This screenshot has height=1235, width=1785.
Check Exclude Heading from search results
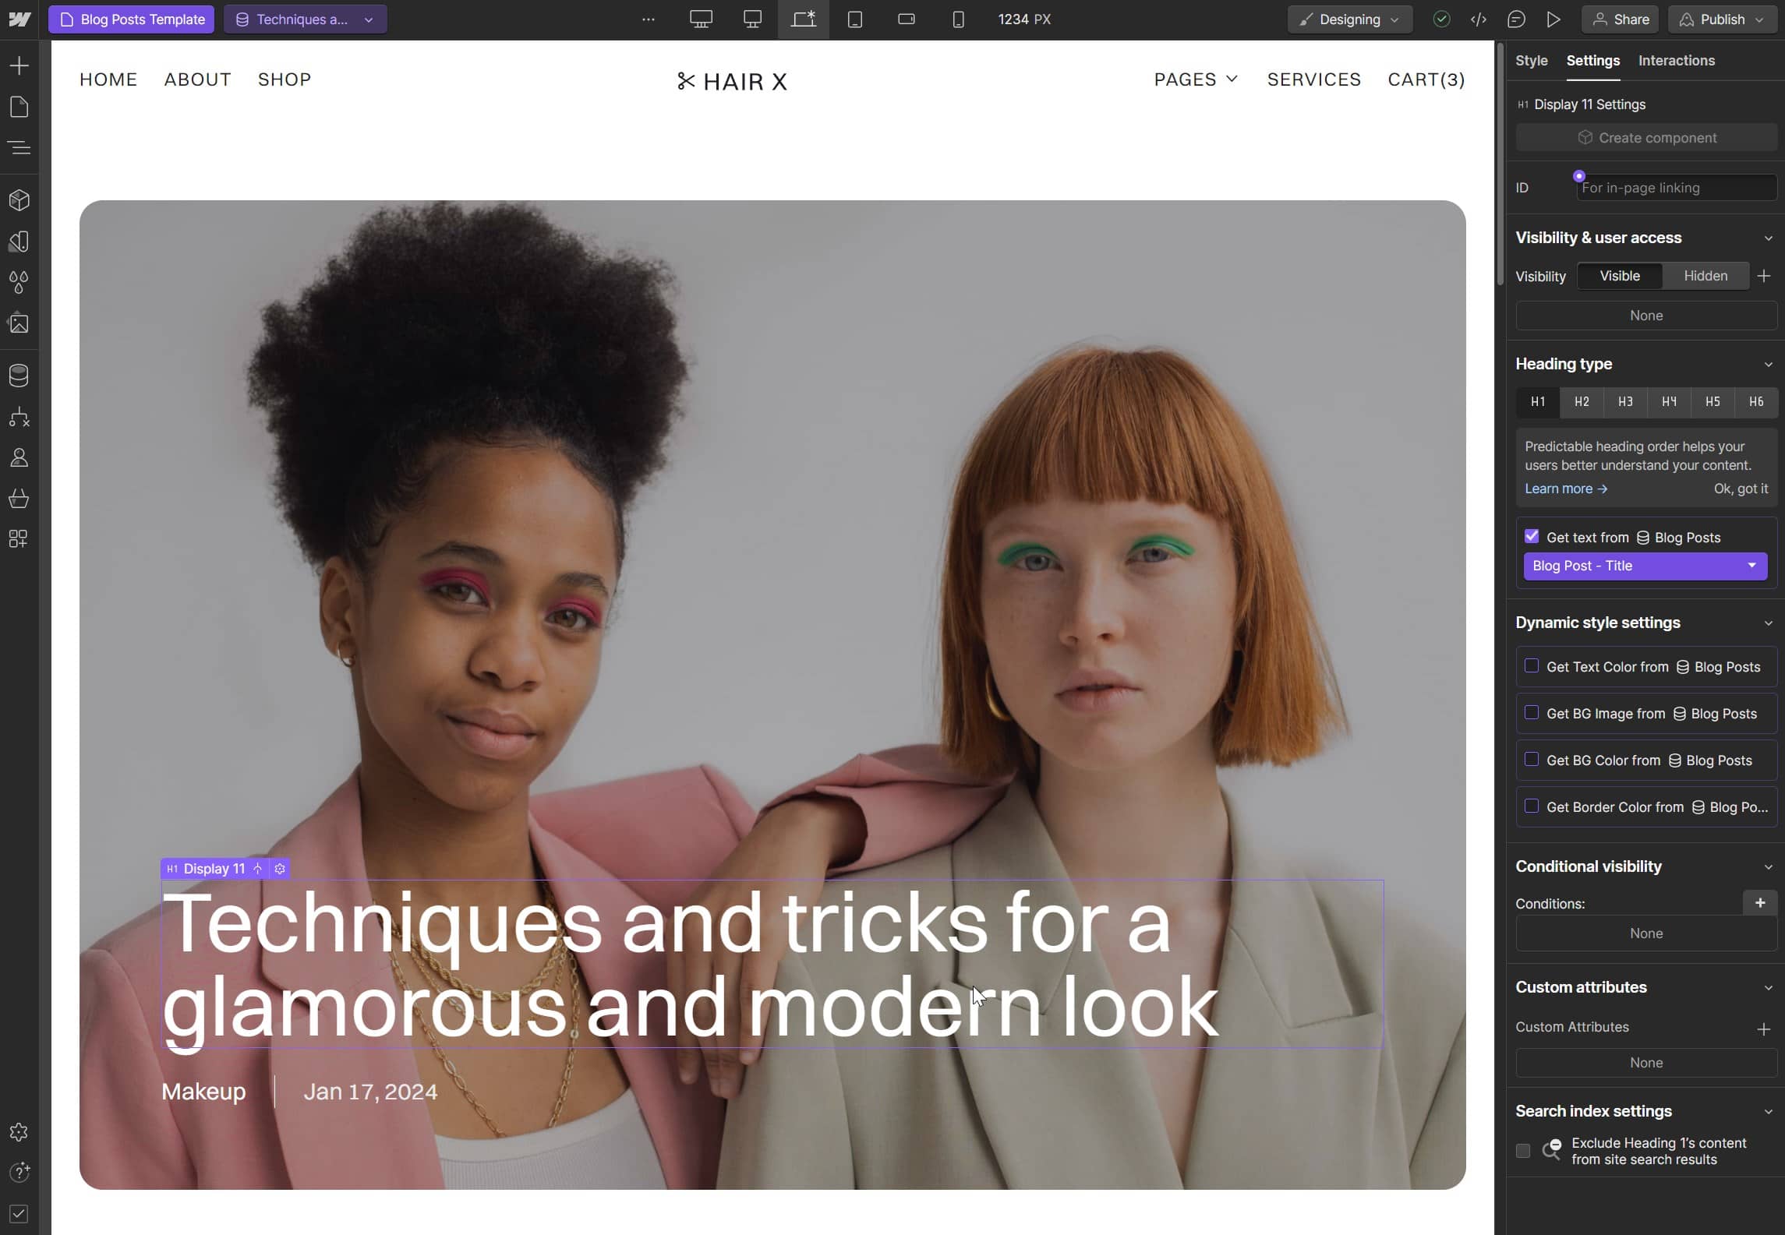1522,1151
